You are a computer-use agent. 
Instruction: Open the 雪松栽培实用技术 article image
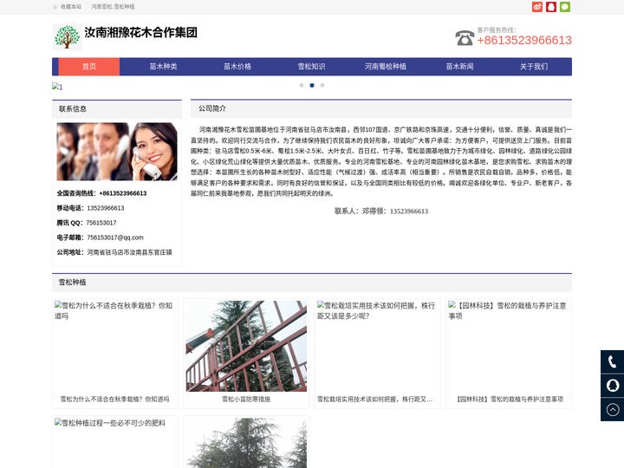tap(378, 346)
